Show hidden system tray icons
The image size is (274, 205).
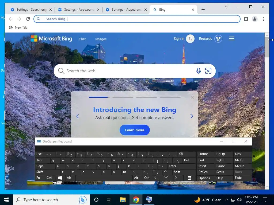tap(226, 200)
